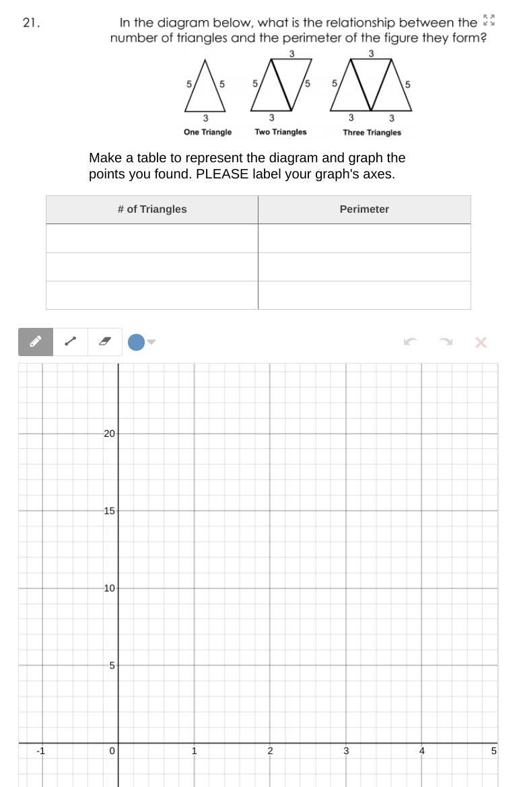Click the One Triangle diagram
The width and height of the screenshot is (517, 787).
click(205, 86)
